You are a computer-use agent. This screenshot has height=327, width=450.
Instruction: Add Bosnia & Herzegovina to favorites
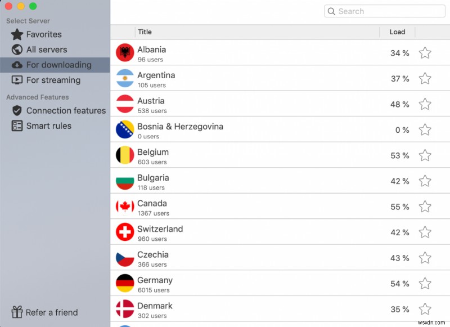[425, 130]
